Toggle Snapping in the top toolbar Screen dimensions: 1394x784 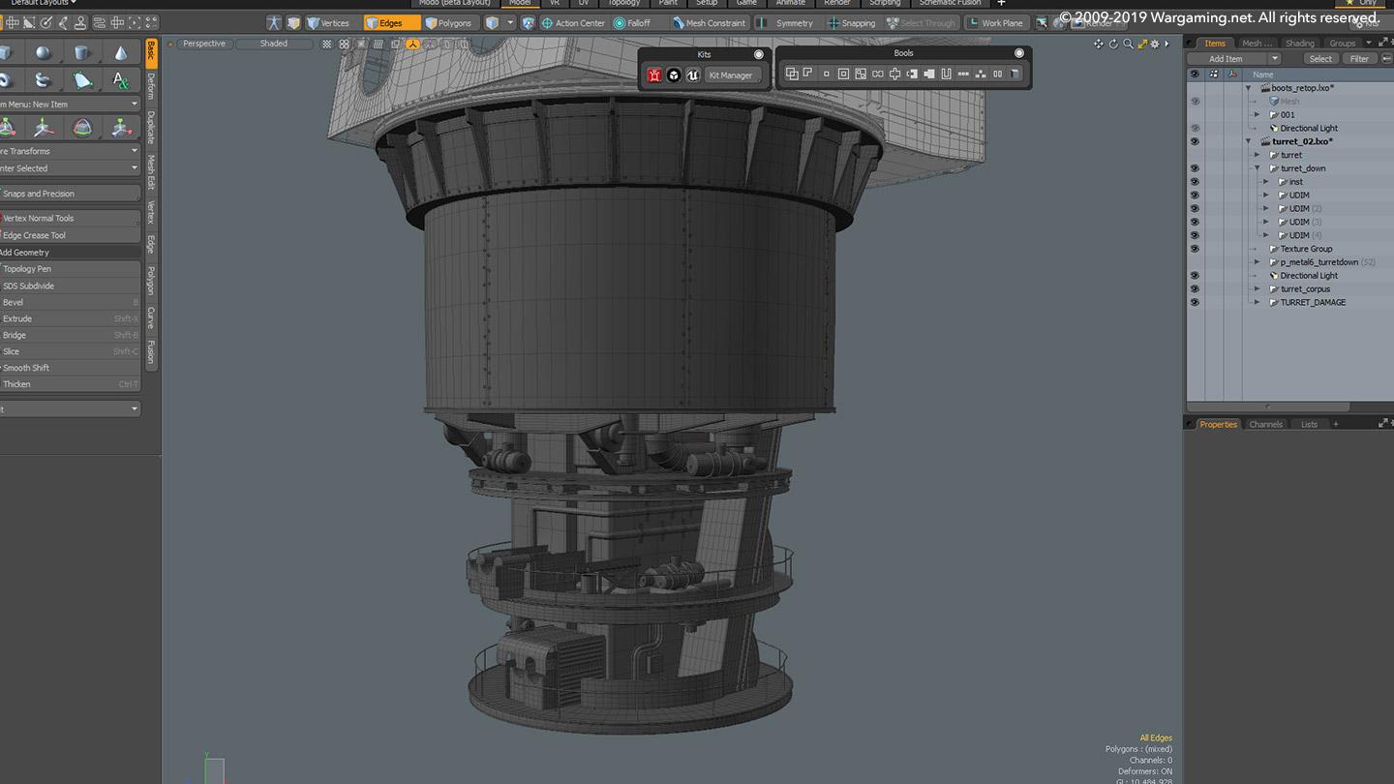851,23
